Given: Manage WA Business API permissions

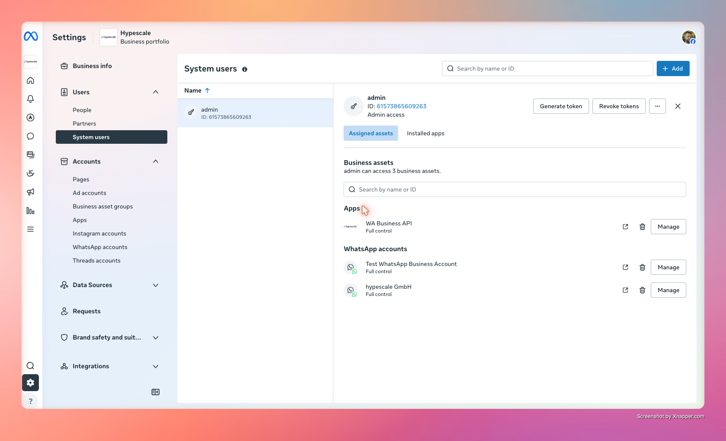Looking at the screenshot, I should (668, 227).
